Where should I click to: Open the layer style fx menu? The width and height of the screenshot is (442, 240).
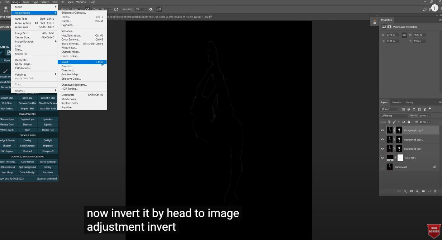coord(405,191)
